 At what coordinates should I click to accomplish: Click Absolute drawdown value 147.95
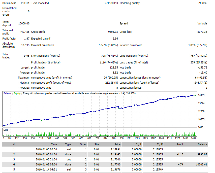coord(25,45)
